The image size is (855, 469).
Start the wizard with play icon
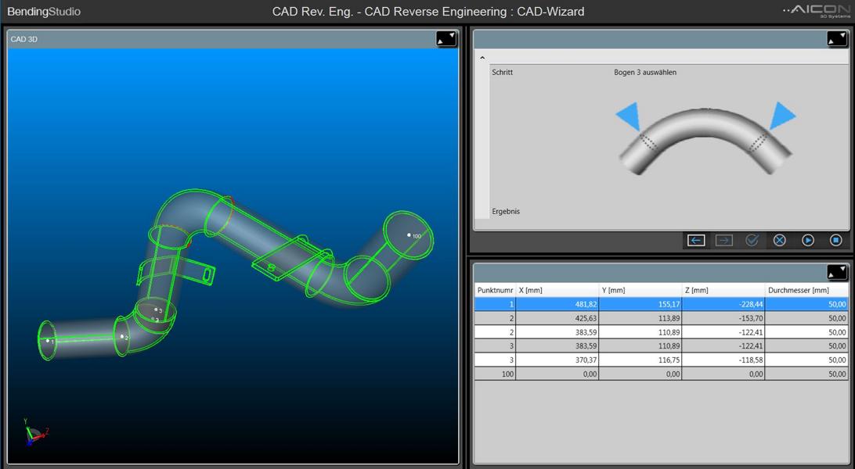click(x=807, y=240)
